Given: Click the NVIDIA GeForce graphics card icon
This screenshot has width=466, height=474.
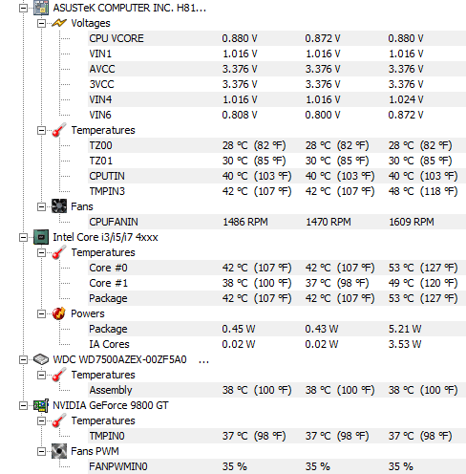Looking at the screenshot, I should (x=41, y=405).
